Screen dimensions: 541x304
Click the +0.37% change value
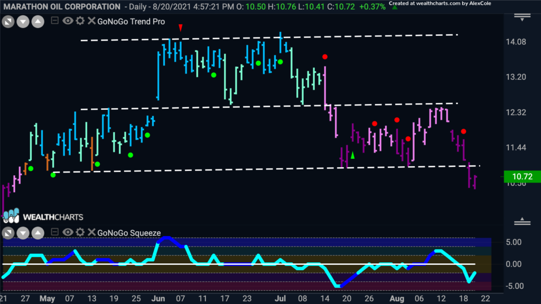pos(372,6)
